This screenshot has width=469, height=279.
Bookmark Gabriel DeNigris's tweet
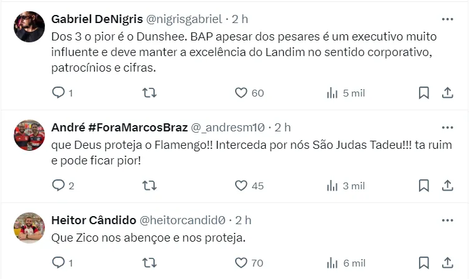click(423, 93)
